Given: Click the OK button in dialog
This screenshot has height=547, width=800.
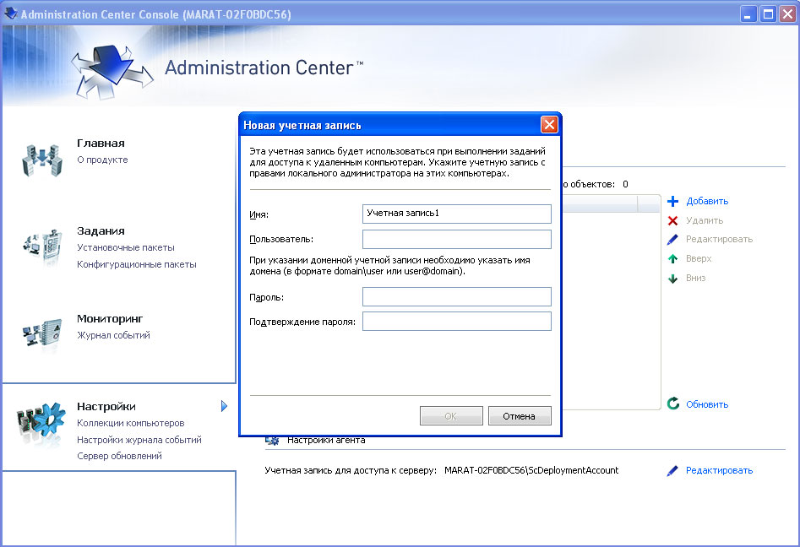Looking at the screenshot, I should tap(451, 415).
